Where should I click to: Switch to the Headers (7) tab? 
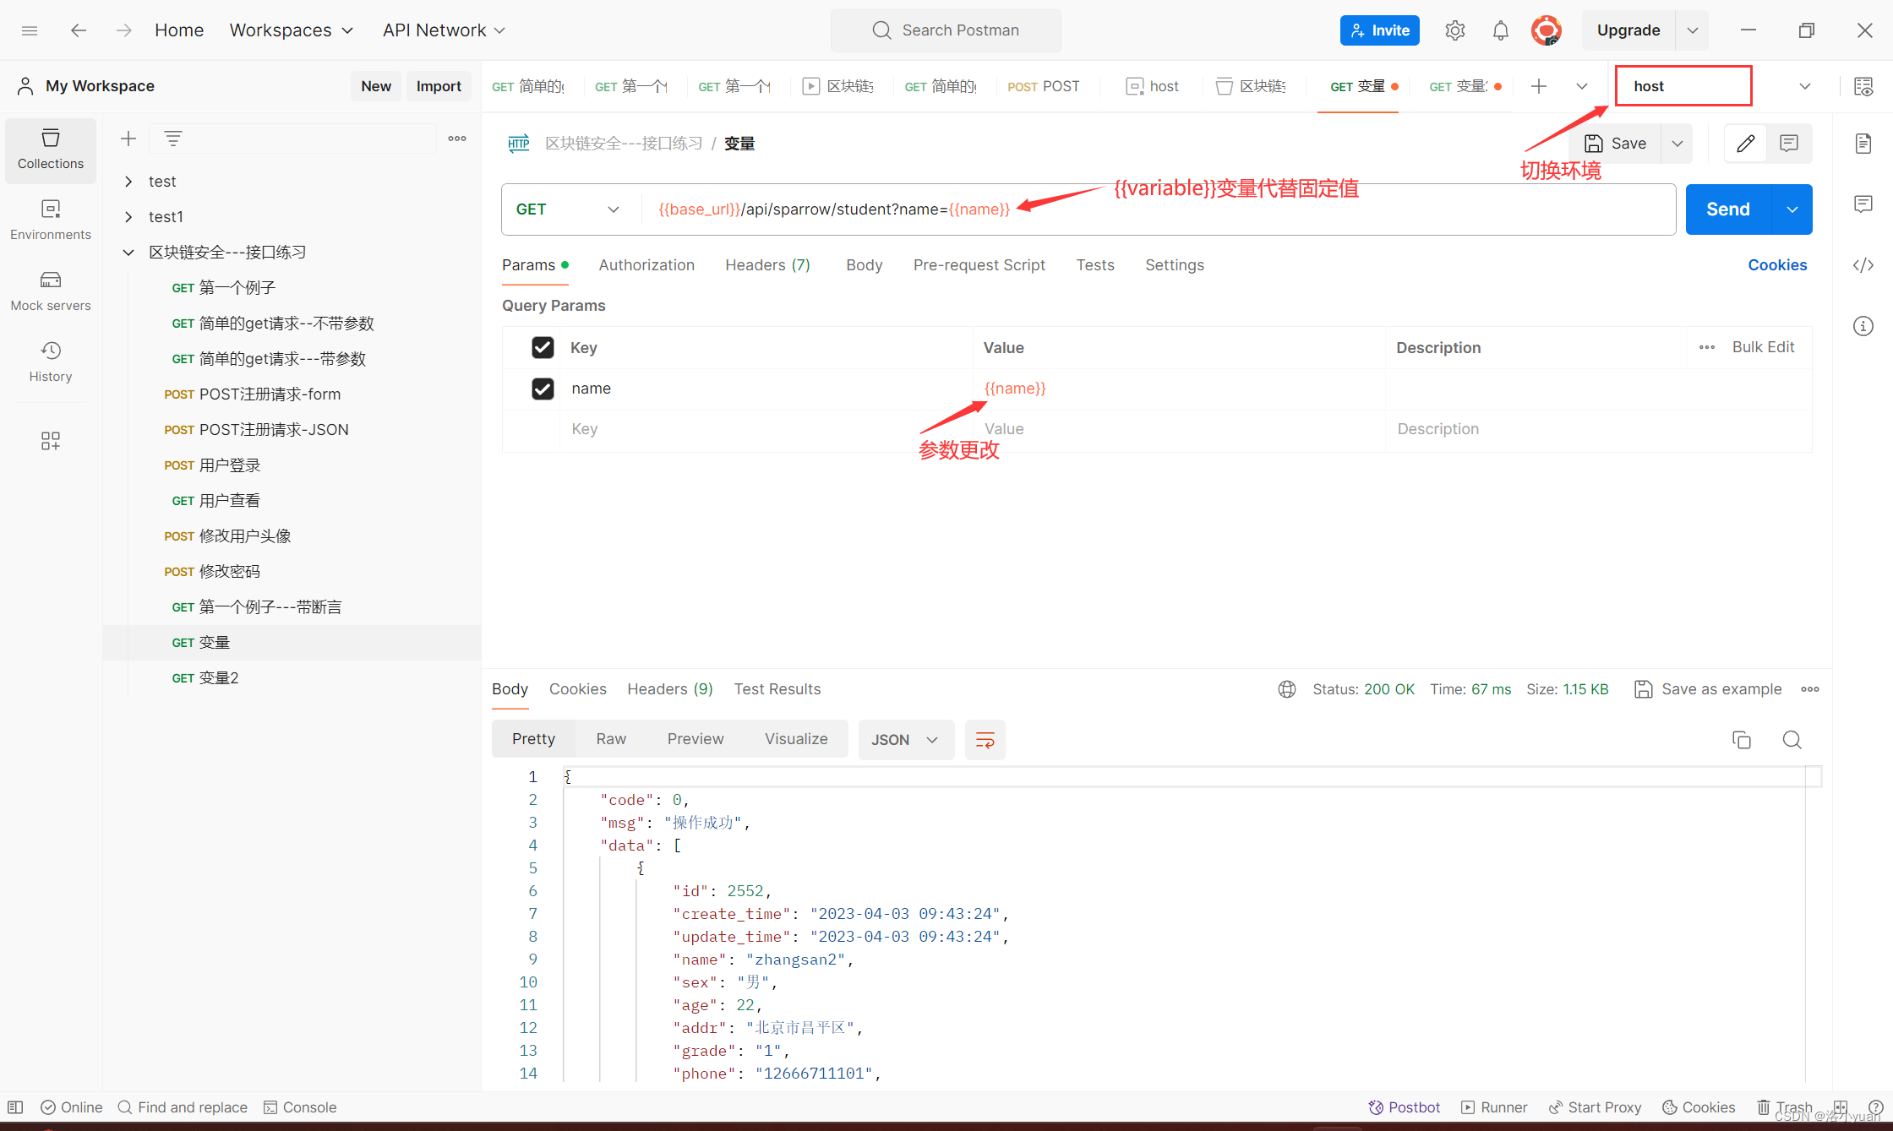pyautogui.click(x=767, y=265)
